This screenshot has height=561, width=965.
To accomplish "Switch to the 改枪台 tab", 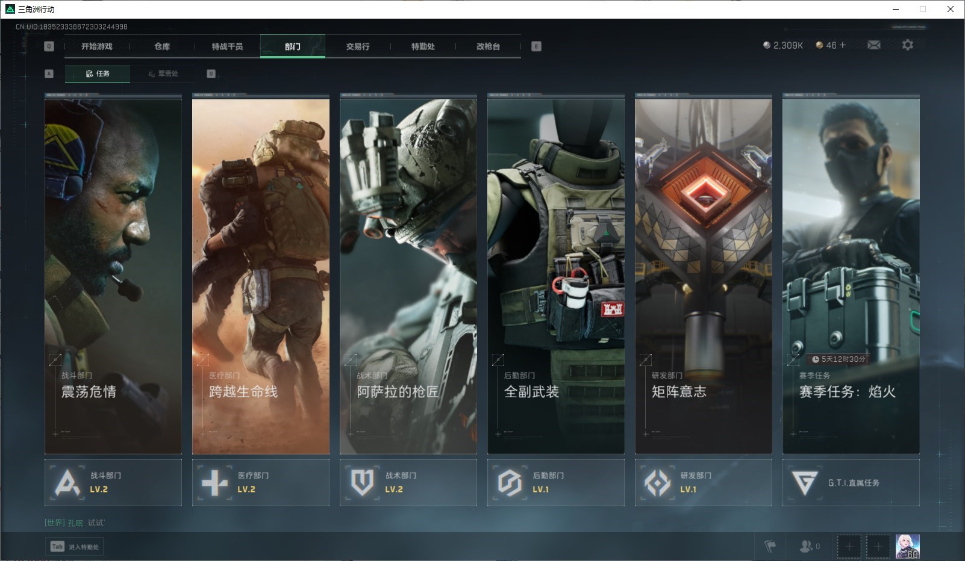I will coord(488,46).
